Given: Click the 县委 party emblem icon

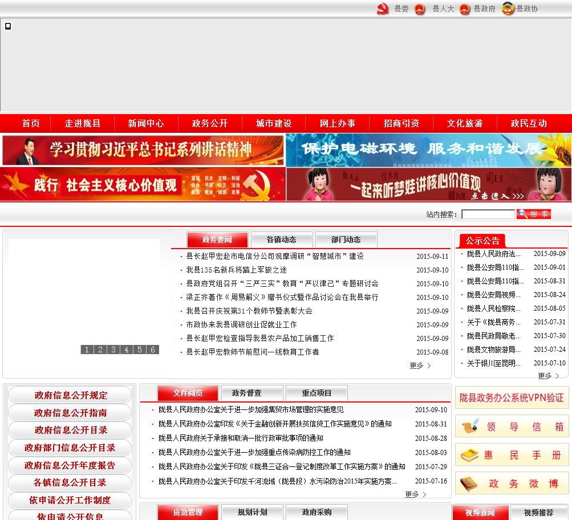Looking at the screenshot, I should pos(383,9).
